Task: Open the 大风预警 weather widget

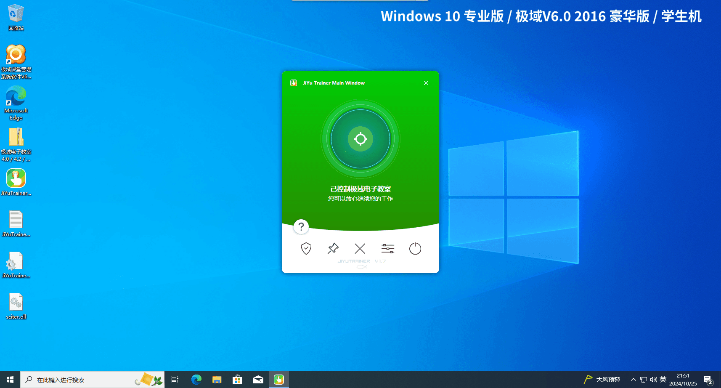Action: (602, 380)
